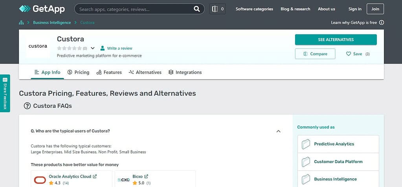Click the search magnifier icon
The width and height of the screenshot is (402, 187).
[x=196, y=9]
